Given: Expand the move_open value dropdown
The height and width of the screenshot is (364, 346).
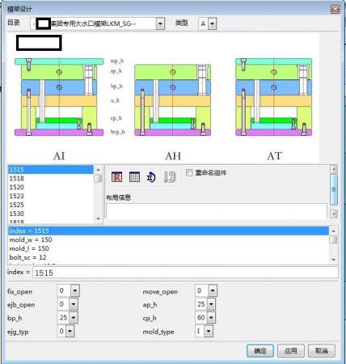Looking at the screenshot, I should [213, 291].
